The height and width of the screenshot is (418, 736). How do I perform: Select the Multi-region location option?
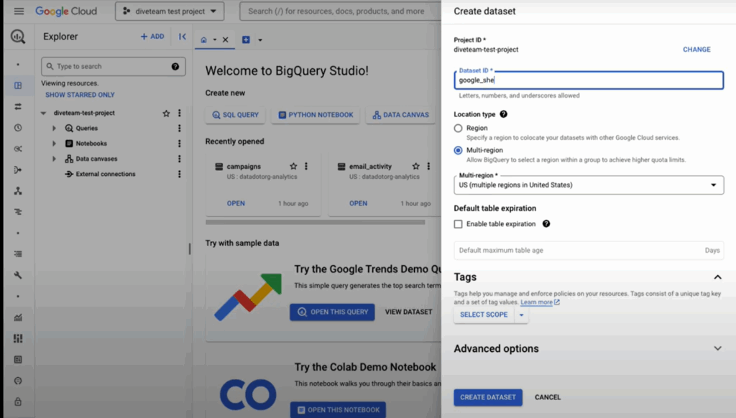(459, 151)
